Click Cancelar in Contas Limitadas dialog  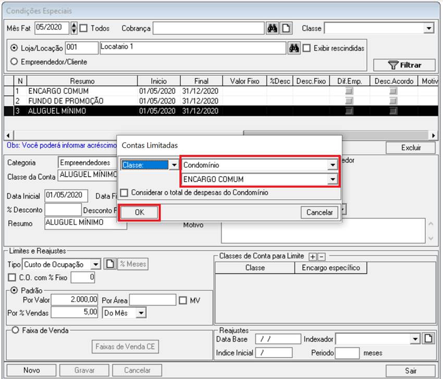click(x=319, y=213)
